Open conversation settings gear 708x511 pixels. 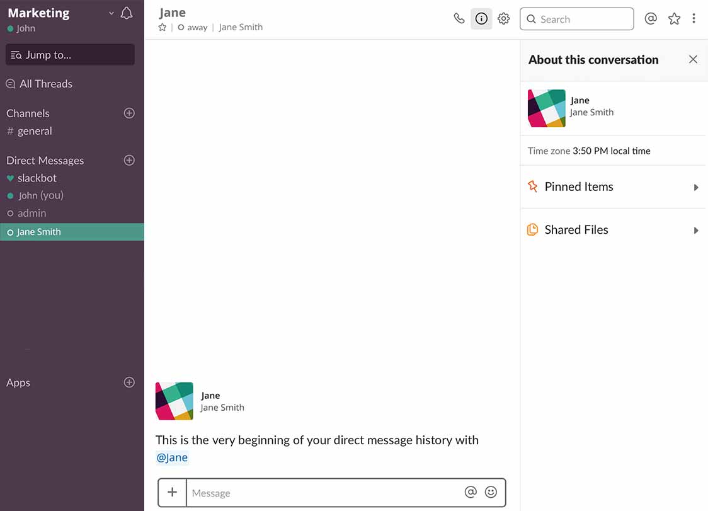tap(503, 19)
